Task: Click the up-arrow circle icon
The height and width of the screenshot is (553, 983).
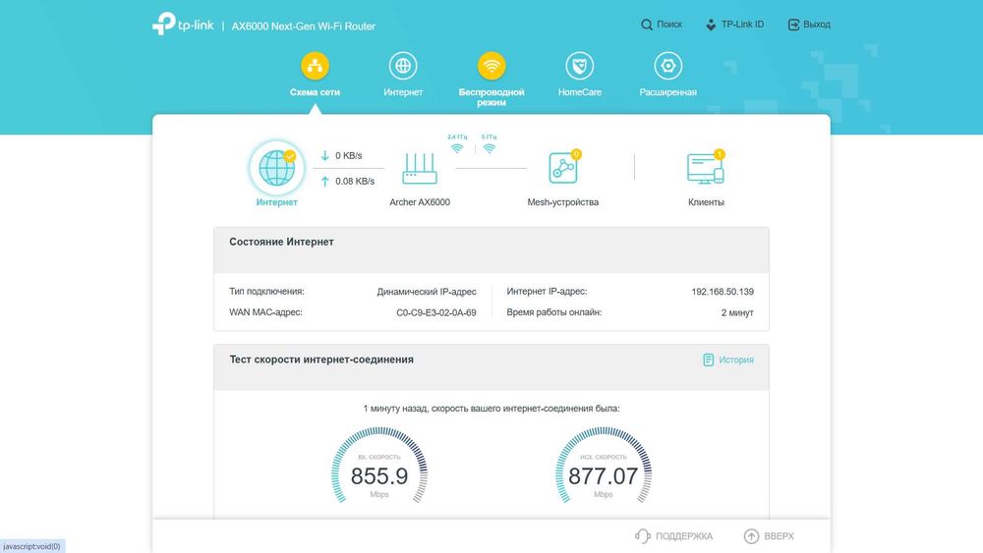Action: 751,536
